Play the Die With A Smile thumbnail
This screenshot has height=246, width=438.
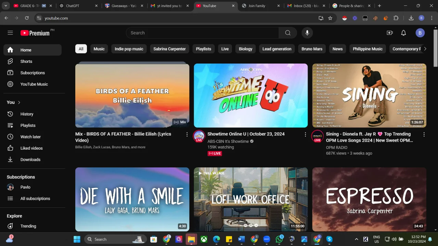(x=132, y=199)
